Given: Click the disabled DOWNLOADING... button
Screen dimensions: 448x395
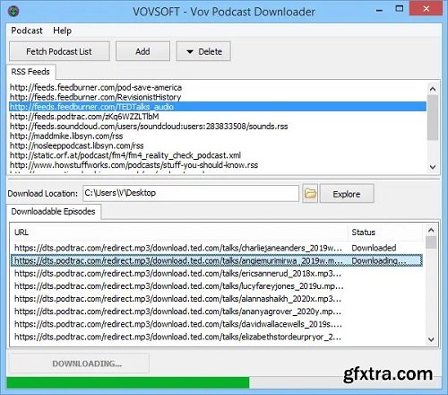Looking at the screenshot, I should click(80, 364).
